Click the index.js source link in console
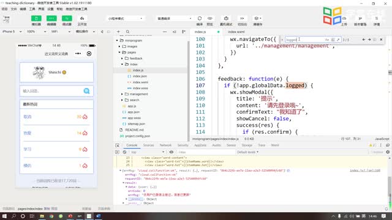This screenshot has width=392, height=220. pos(365,170)
